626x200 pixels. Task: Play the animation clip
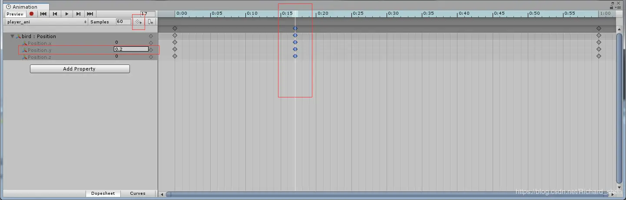click(67, 14)
